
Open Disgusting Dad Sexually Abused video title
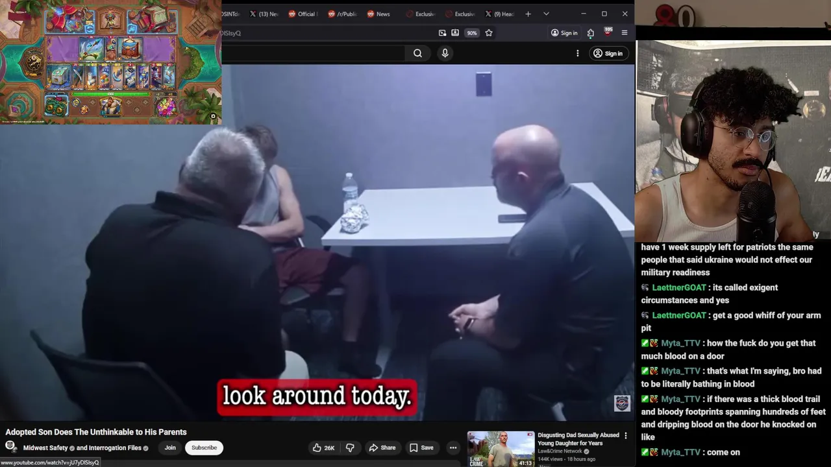click(578, 439)
